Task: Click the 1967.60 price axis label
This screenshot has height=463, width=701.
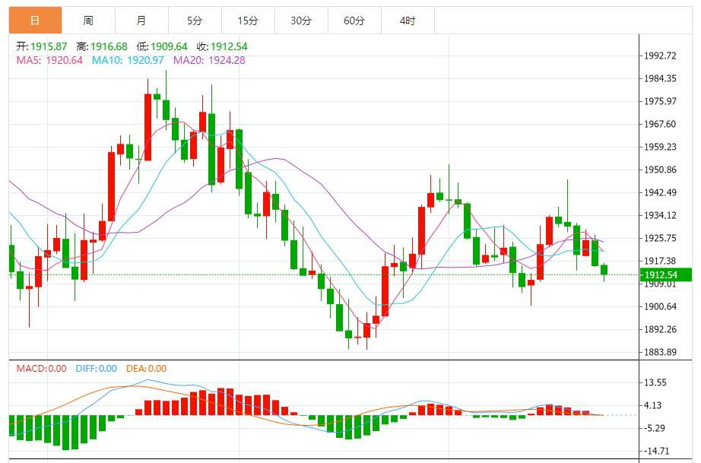Action: tap(660, 124)
